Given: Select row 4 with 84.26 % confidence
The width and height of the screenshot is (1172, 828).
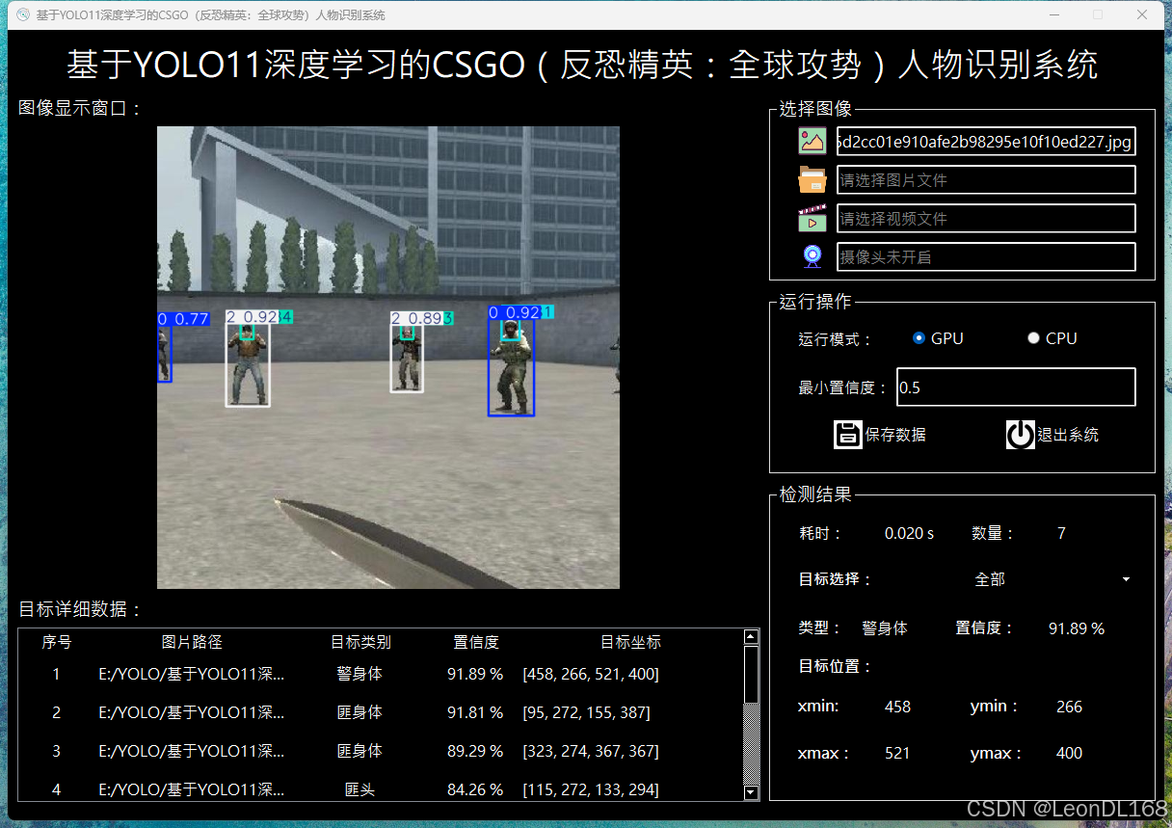Looking at the screenshot, I should pos(382,789).
